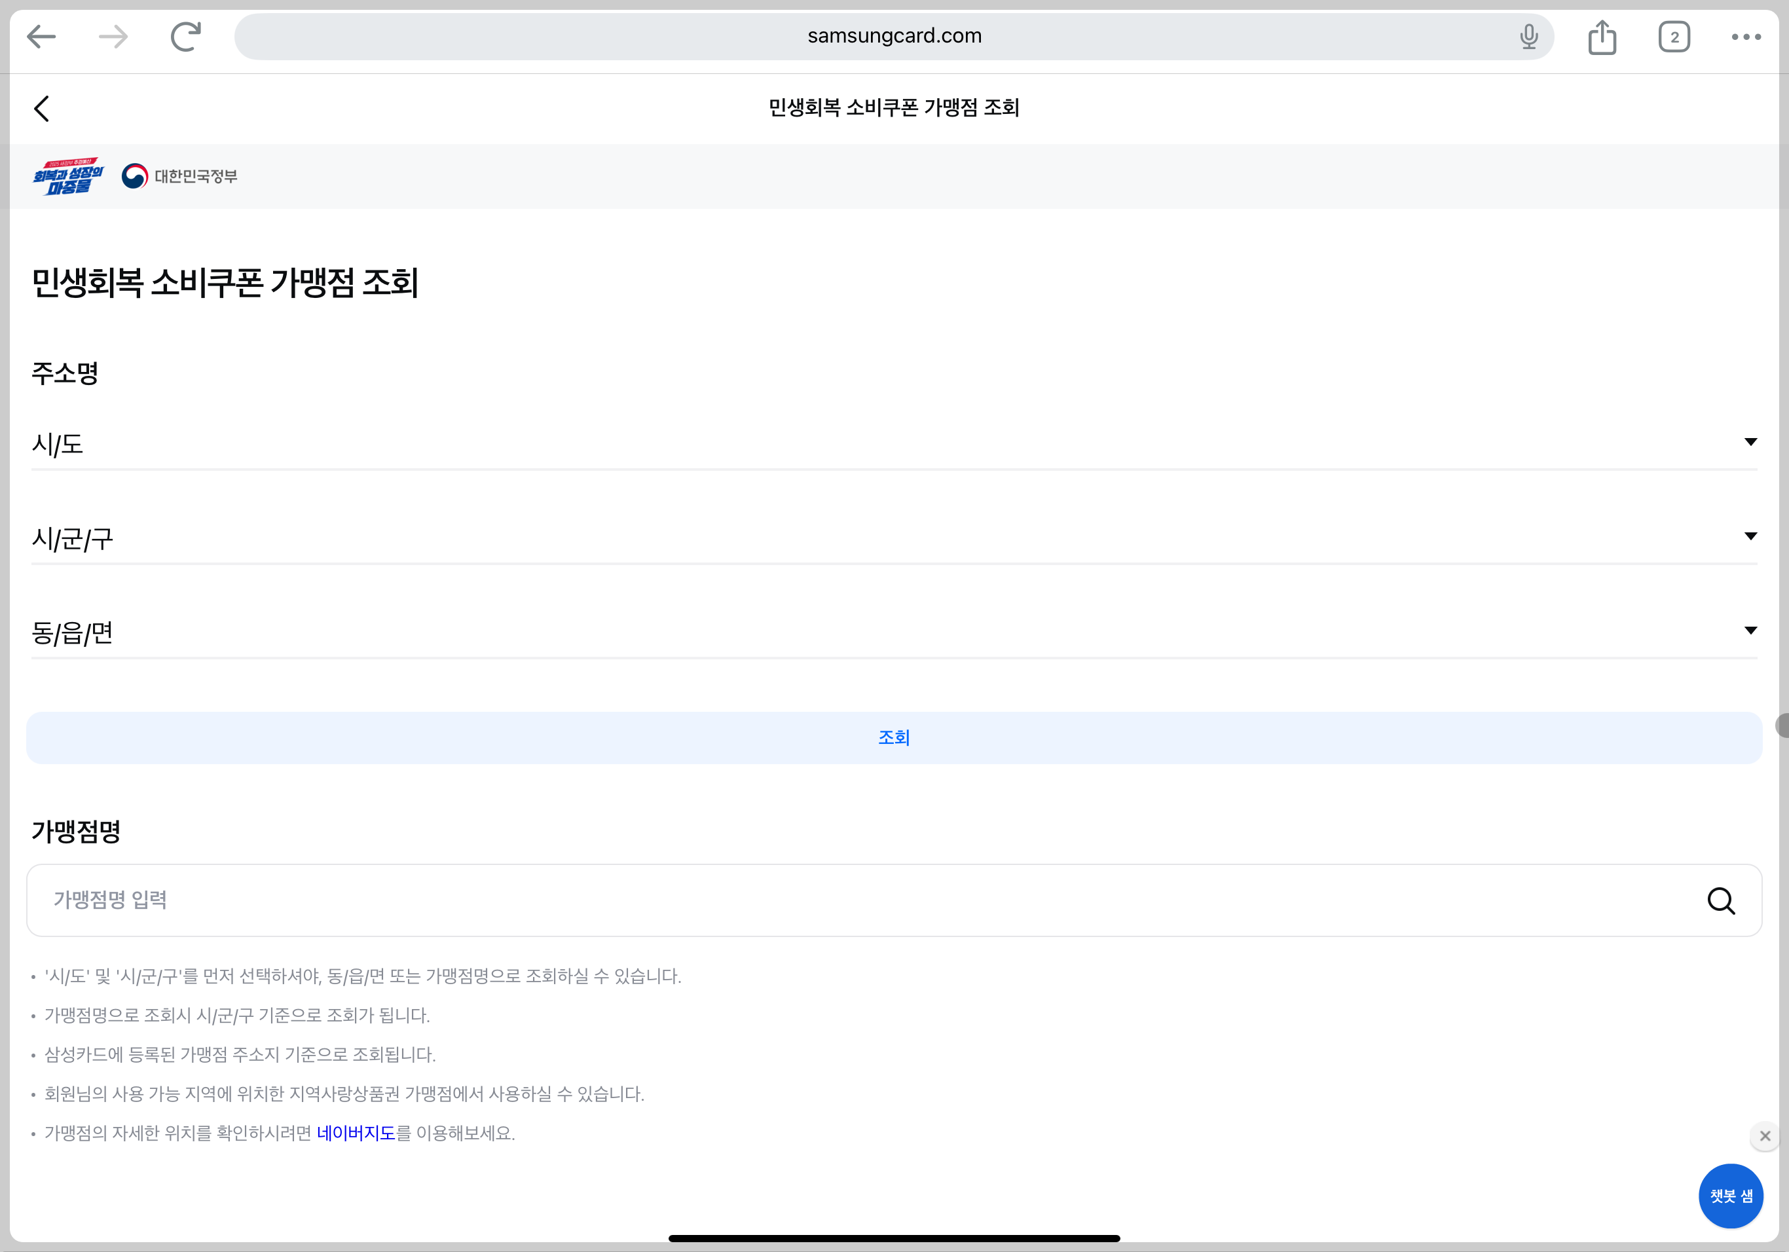This screenshot has width=1789, height=1252.
Task: Tap the browser forward arrow
Action: click(114, 37)
